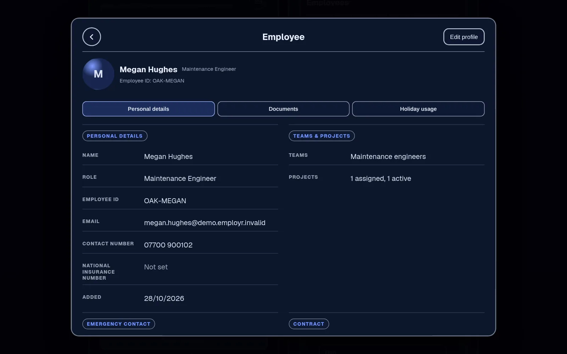Click the ROLE field label
The height and width of the screenshot is (354, 567).
tap(90, 177)
